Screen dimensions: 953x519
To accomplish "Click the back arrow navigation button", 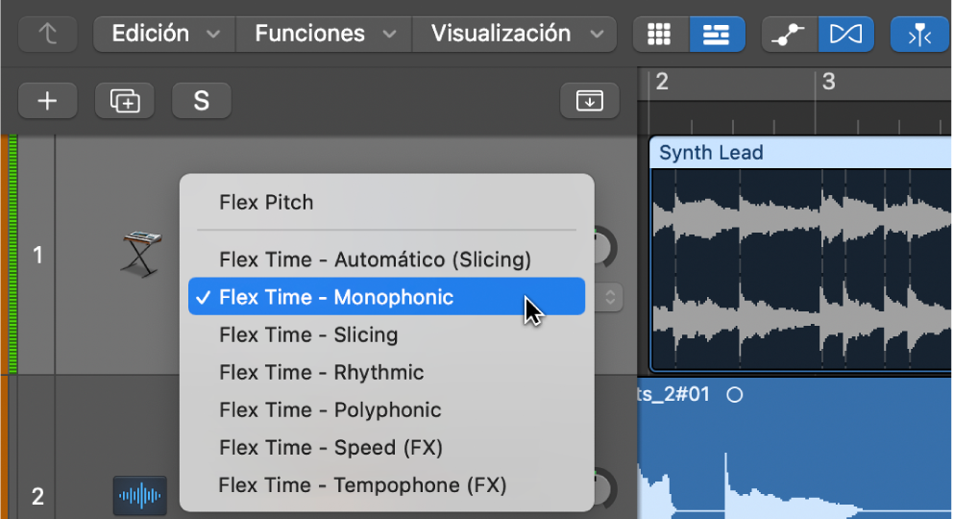I will 45,35.
